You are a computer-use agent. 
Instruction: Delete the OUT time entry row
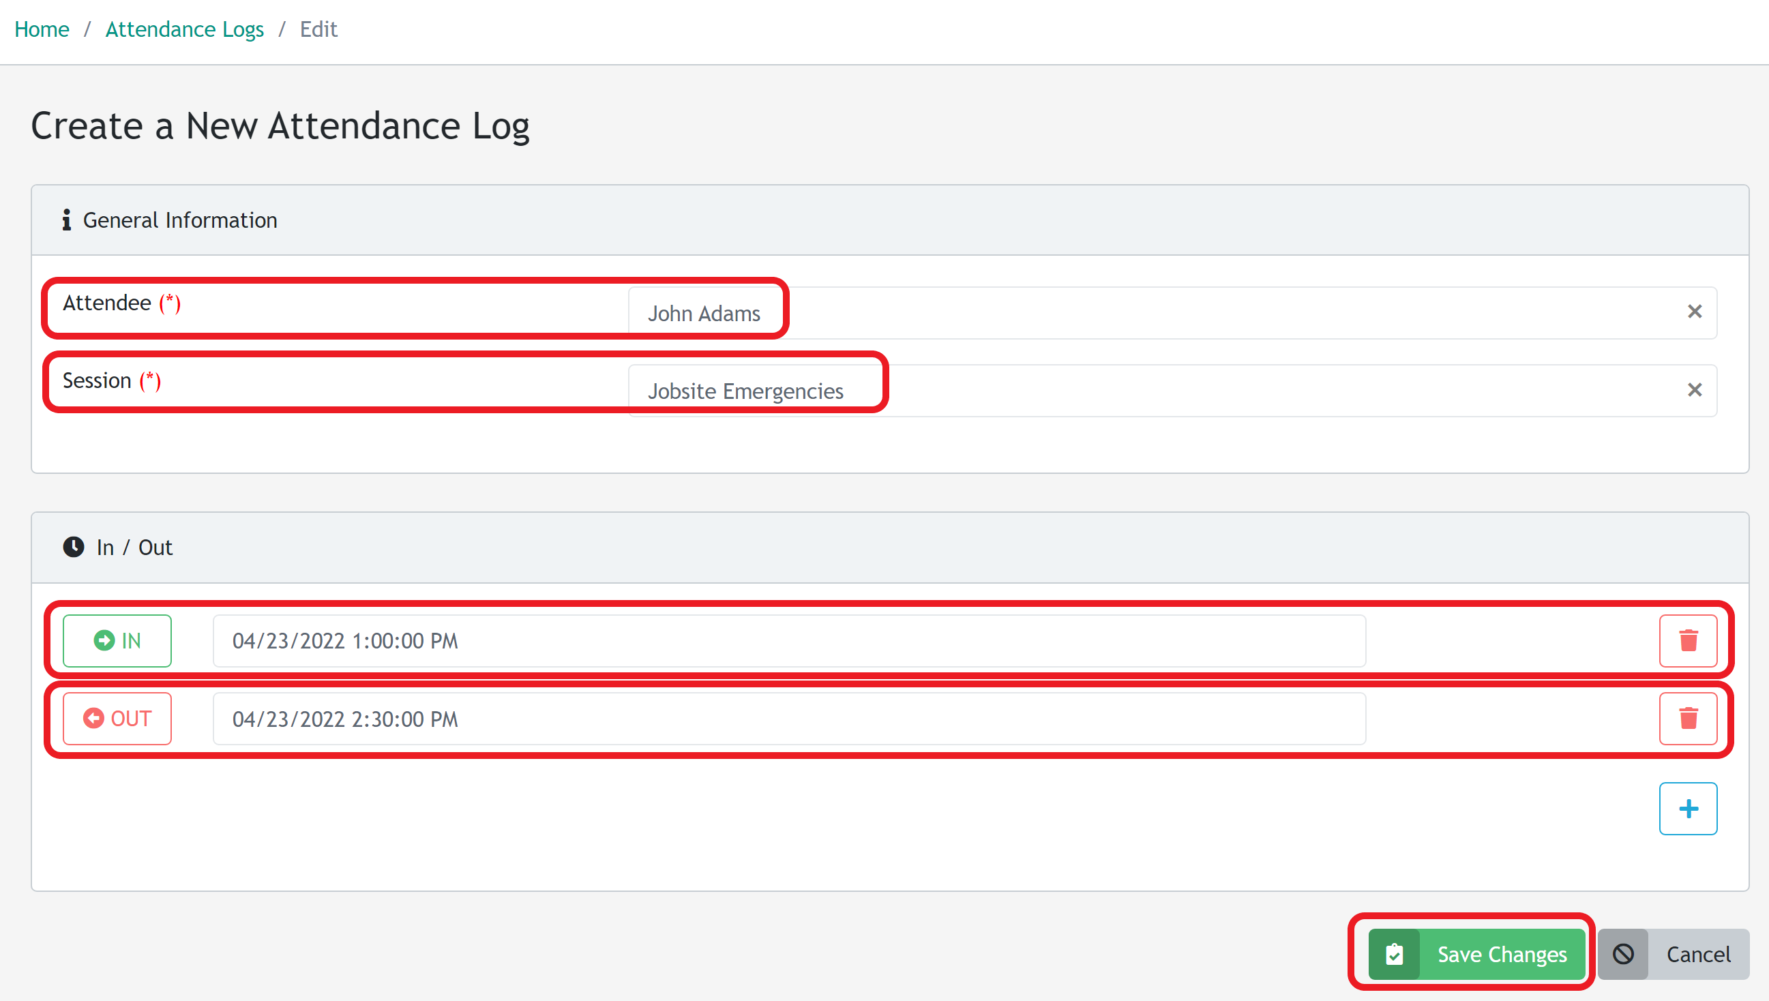click(x=1688, y=718)
